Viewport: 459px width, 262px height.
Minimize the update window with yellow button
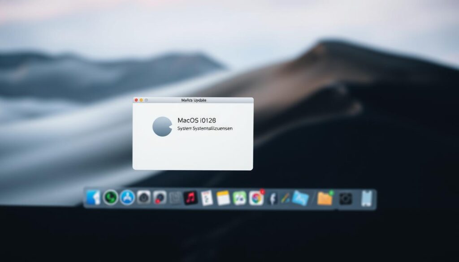pos(141,100)
